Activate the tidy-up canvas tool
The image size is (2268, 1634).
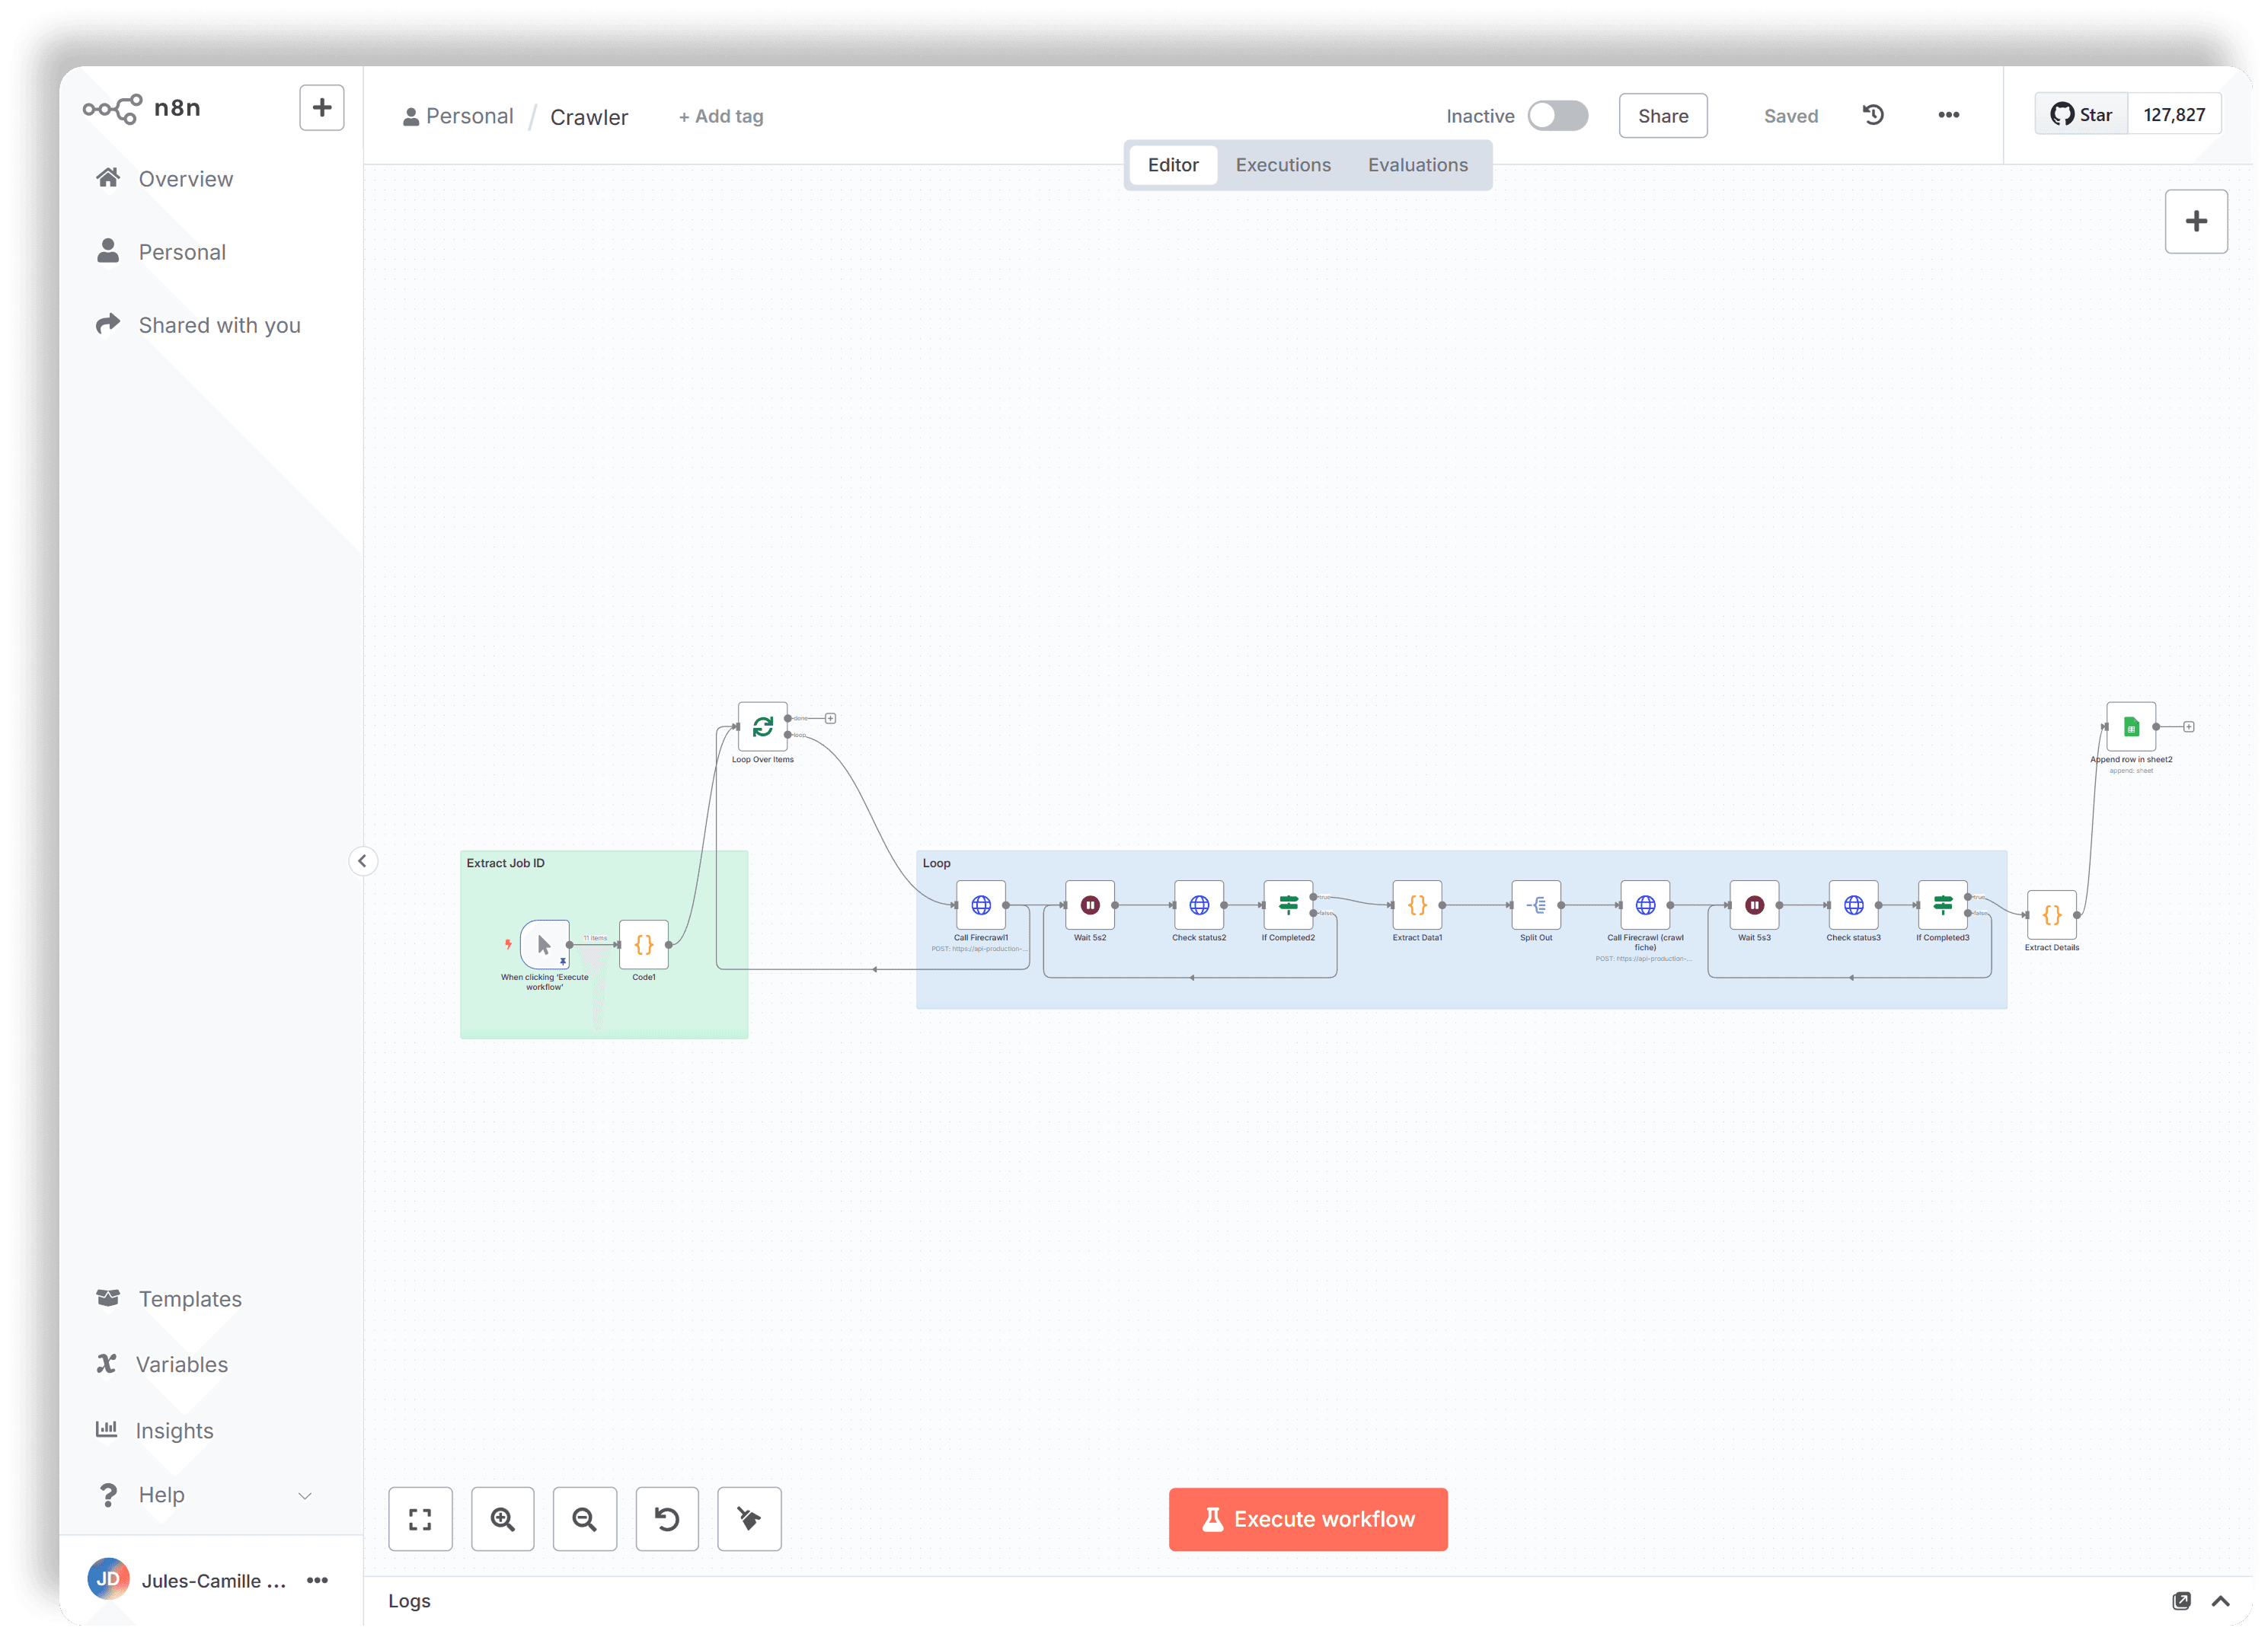point(749,1519)
